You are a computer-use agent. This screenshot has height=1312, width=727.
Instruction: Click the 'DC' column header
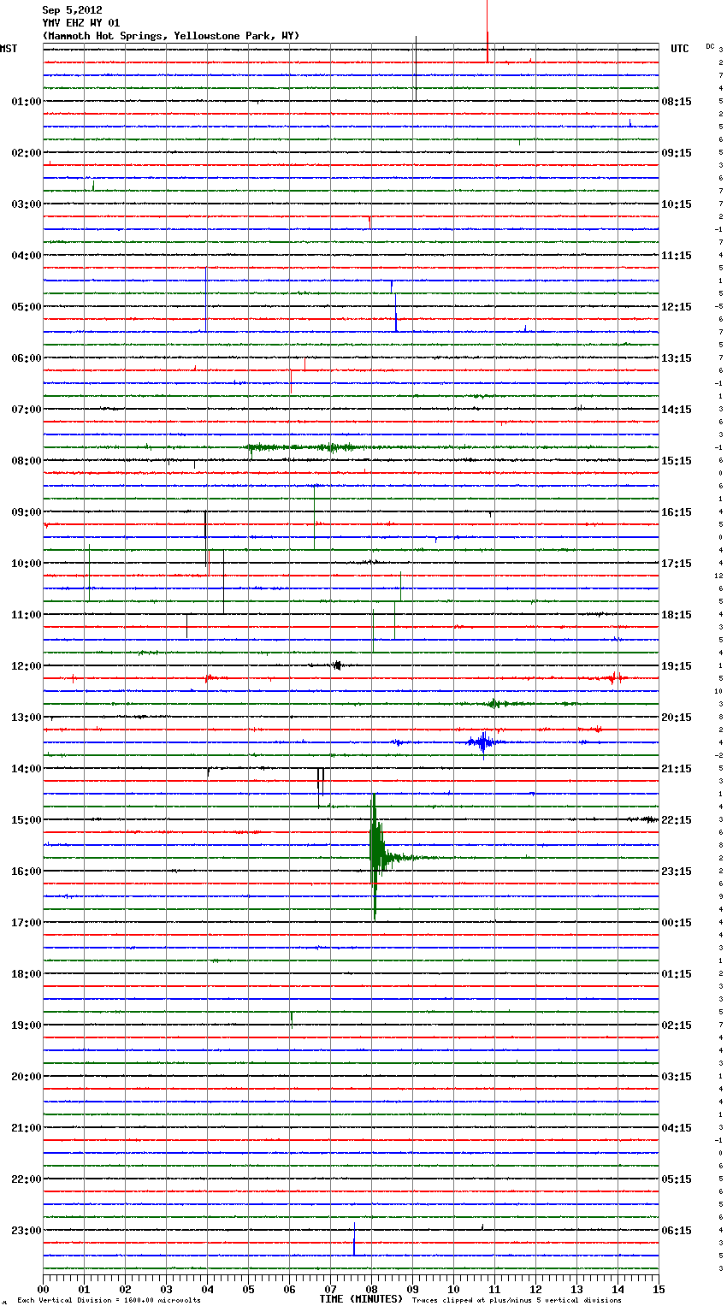[710, 45]
